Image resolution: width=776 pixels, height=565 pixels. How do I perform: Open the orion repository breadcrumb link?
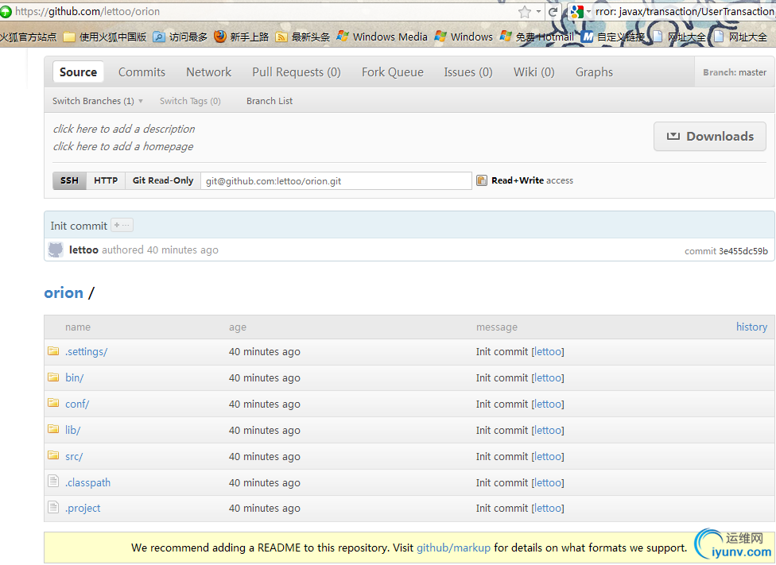coord(64,293)
